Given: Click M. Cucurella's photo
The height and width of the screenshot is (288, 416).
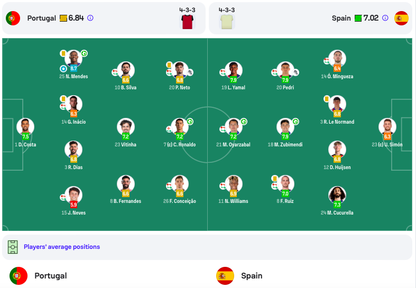Looking at the screenshot, I should point(337,194).
